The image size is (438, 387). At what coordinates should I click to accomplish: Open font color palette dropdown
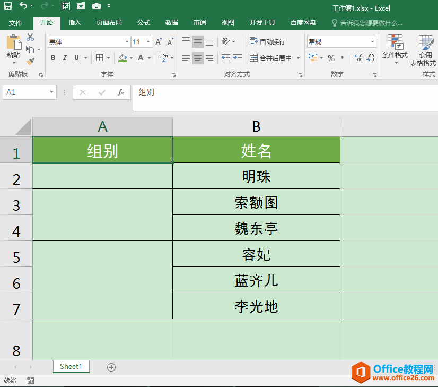tap(150, 58)
